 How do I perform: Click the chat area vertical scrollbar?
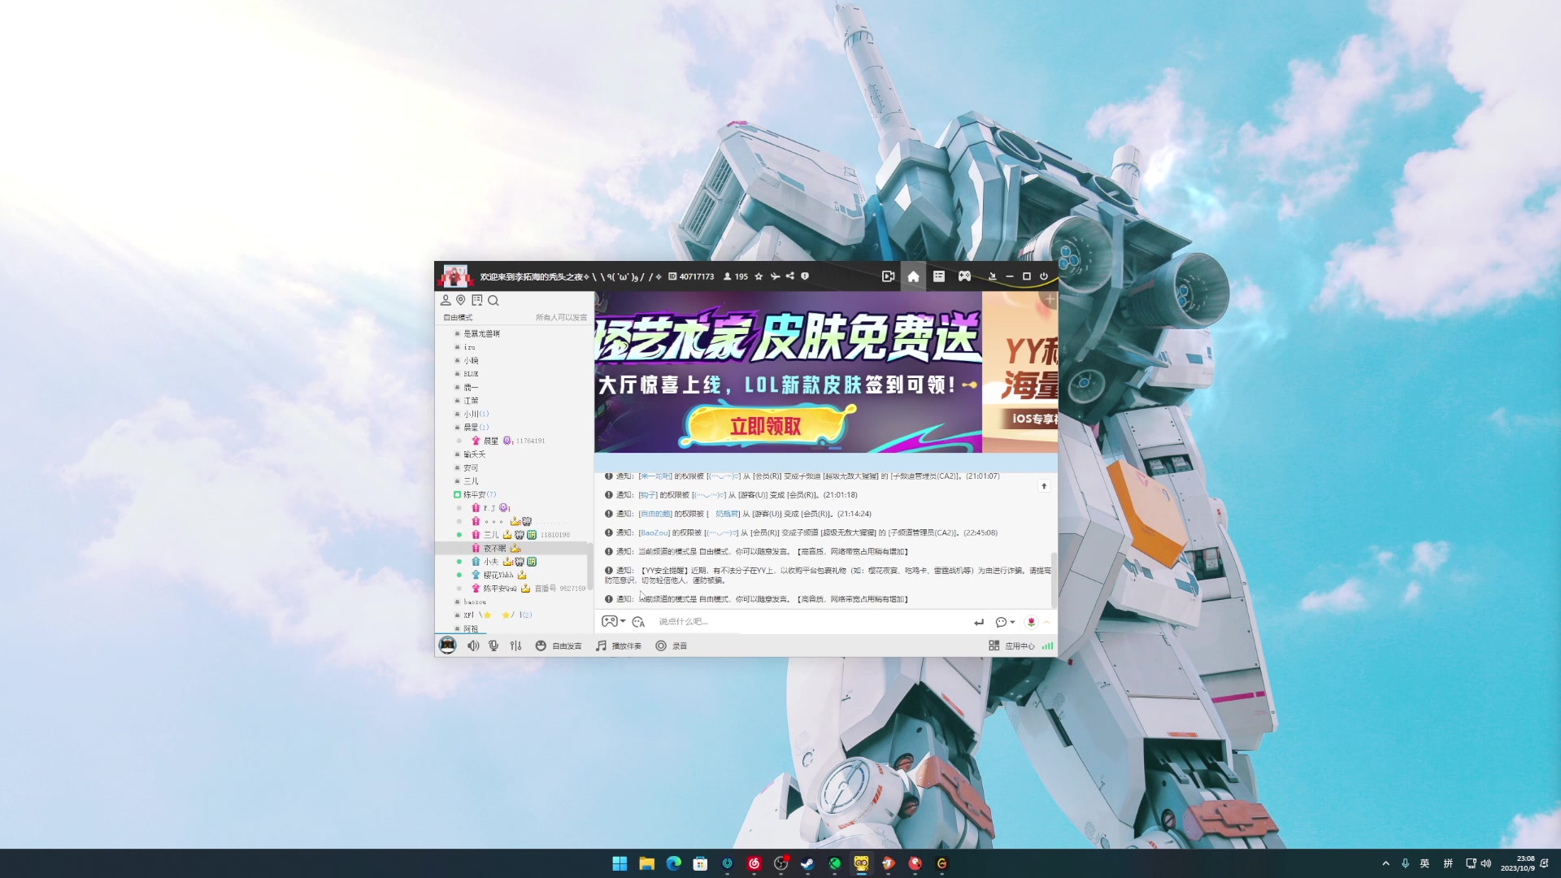(x=1054, y=579)
